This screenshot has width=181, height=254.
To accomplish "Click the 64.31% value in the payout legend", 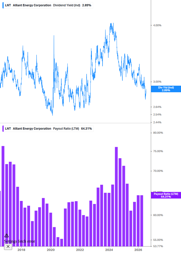I will pos(87,129).
